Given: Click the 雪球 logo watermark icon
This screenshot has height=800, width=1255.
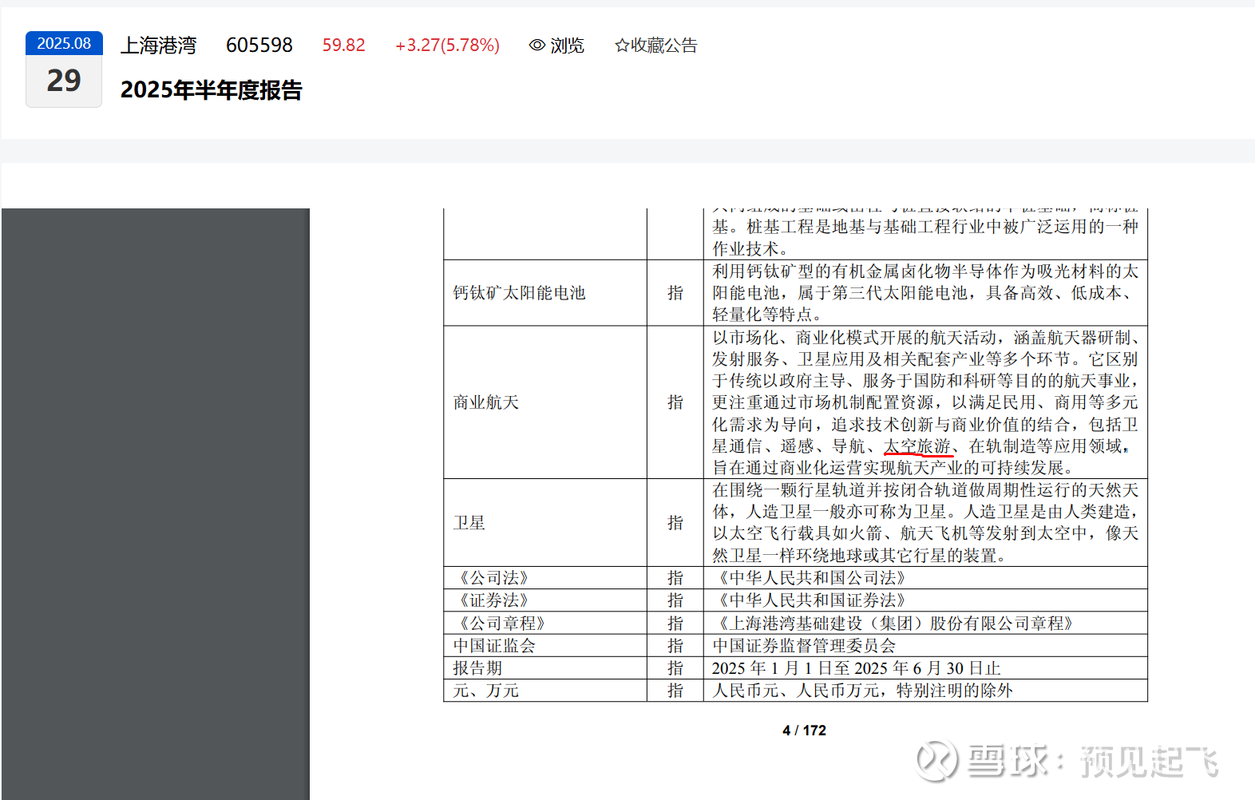Looking at the screenshot, I should tap(936, 760).
